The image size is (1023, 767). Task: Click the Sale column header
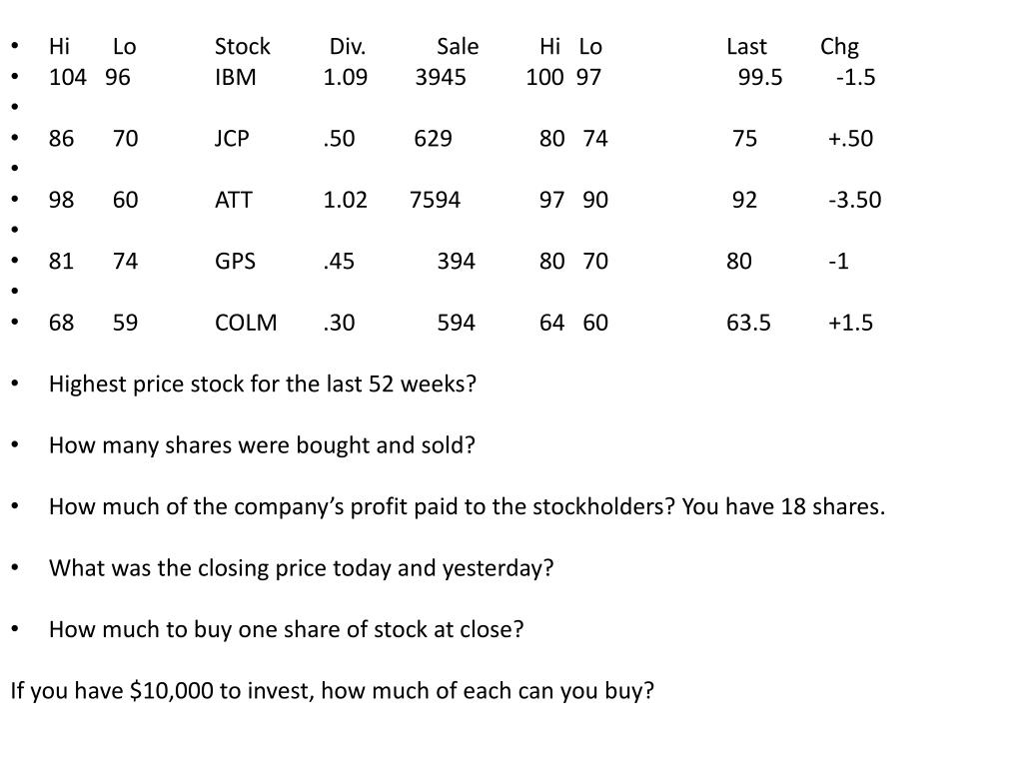pyautogui.click(x=458, y=46)
